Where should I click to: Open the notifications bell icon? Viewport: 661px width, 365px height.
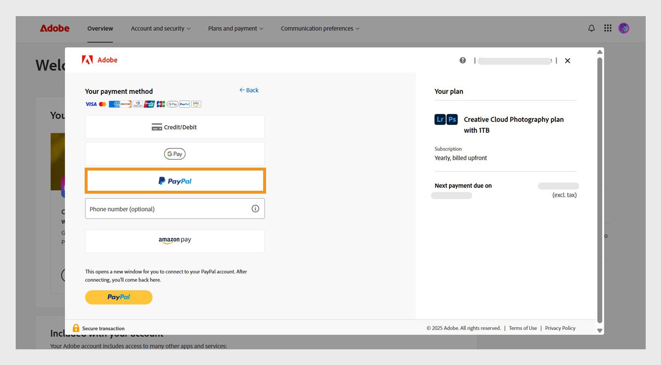(592, 28)
